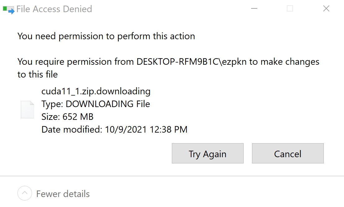Click the greyed-out maximize window button
Image resolution: width=344 pixels, height=207 pixels.
pos(290,9)
